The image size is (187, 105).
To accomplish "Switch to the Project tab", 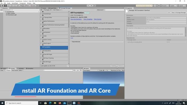I will 4,69.
